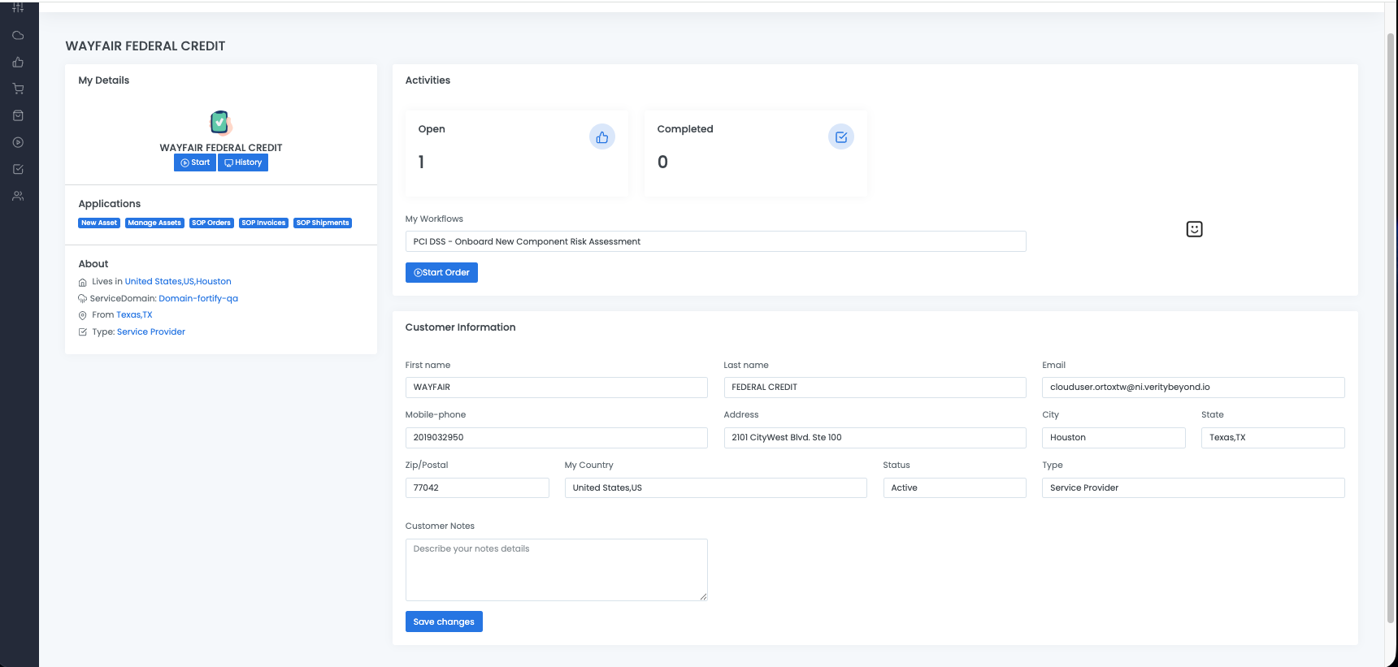Viewport: 1398px width, 667px height.
Task: Focus the Last name field
Action: [x=875, y=388]
